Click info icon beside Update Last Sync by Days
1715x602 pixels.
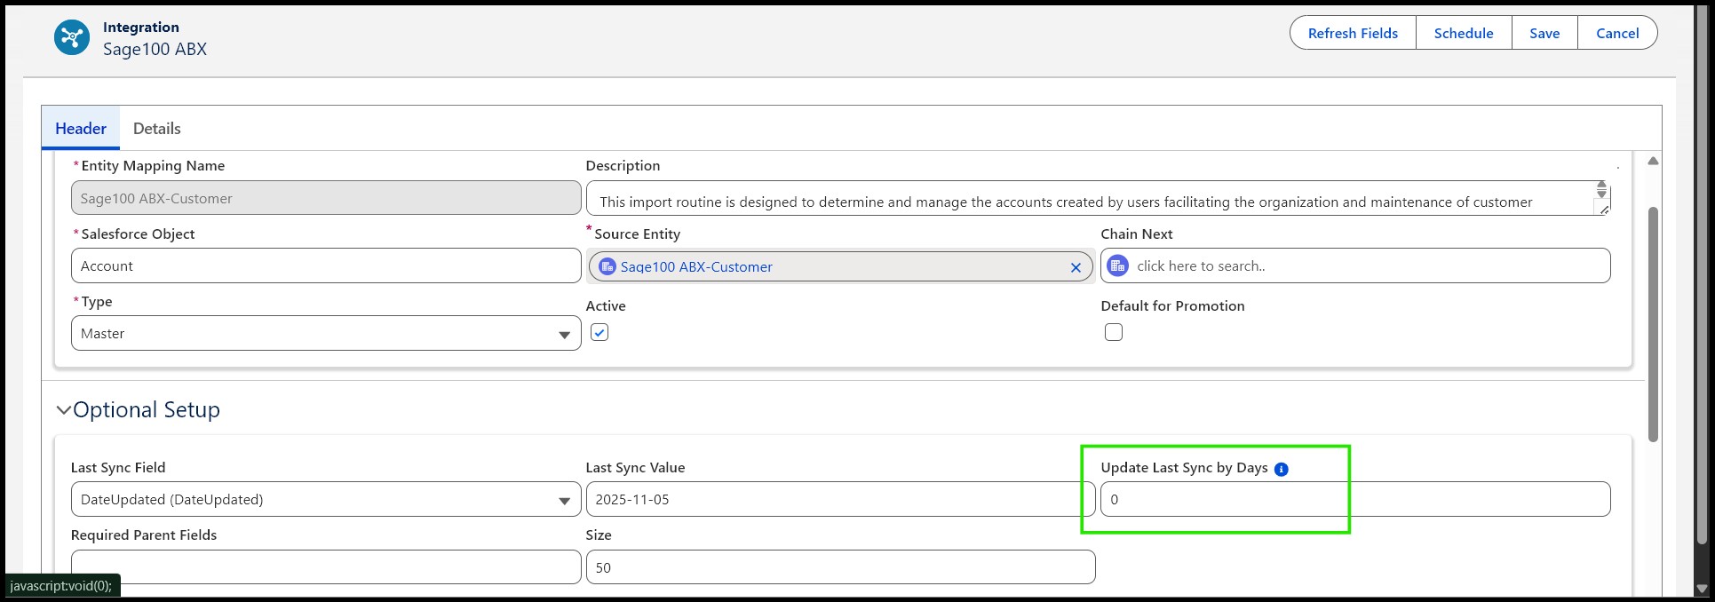[x=1281, y=469]
